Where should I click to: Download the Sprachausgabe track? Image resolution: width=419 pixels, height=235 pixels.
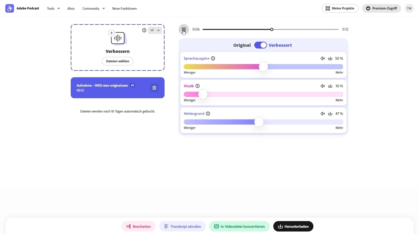(x=330, y=58)
